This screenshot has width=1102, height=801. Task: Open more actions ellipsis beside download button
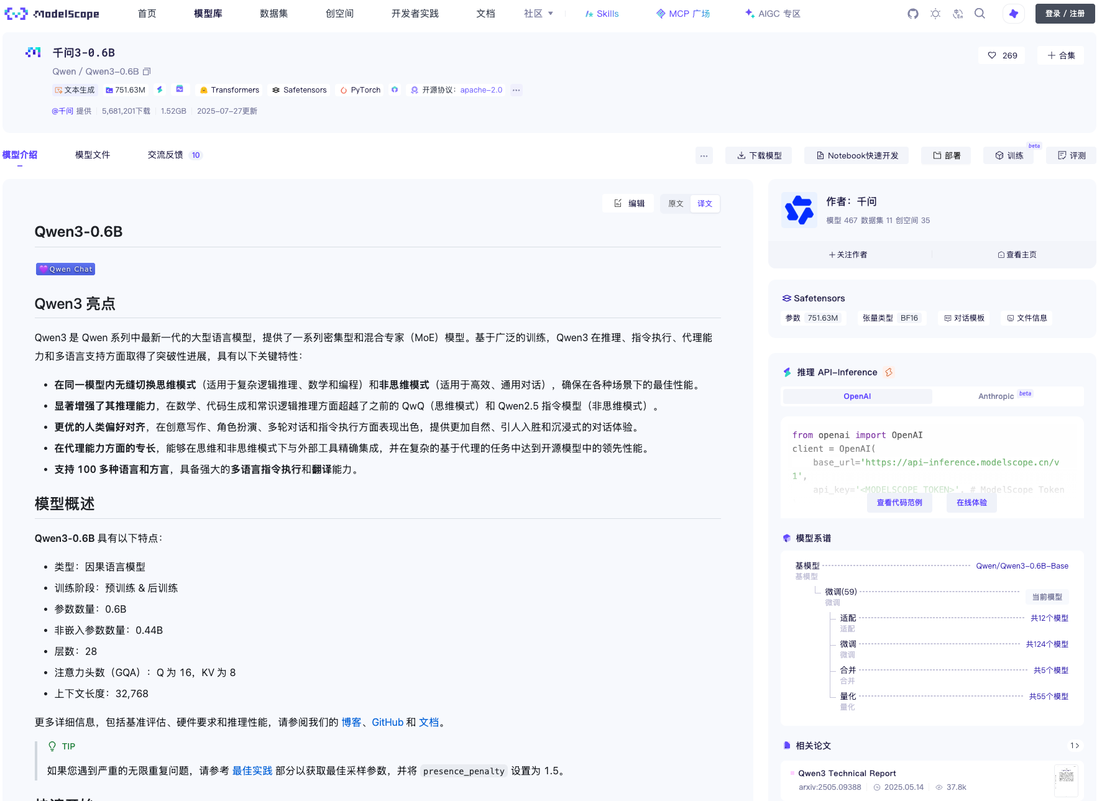click(704, 156)
